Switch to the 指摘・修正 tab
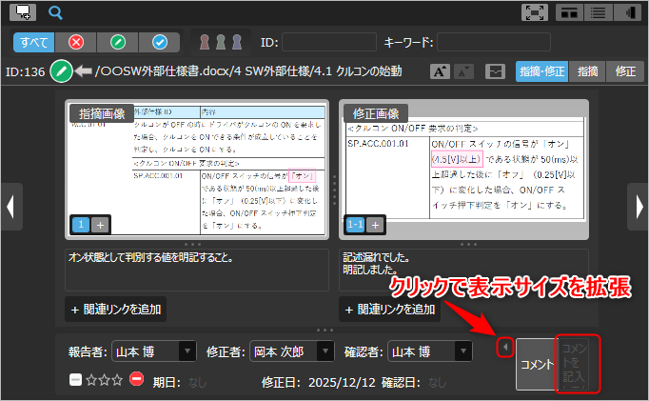This screenshot has height=401, width=649. click(x=541, y=70)
